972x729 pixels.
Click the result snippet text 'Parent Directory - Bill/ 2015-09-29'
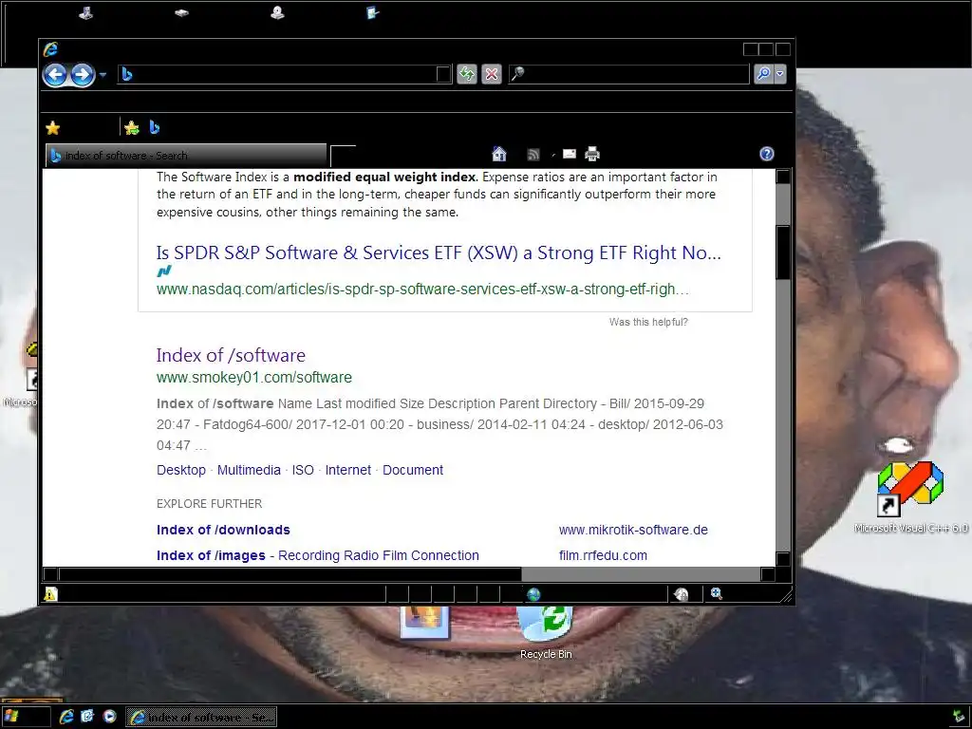coord(601,403)
